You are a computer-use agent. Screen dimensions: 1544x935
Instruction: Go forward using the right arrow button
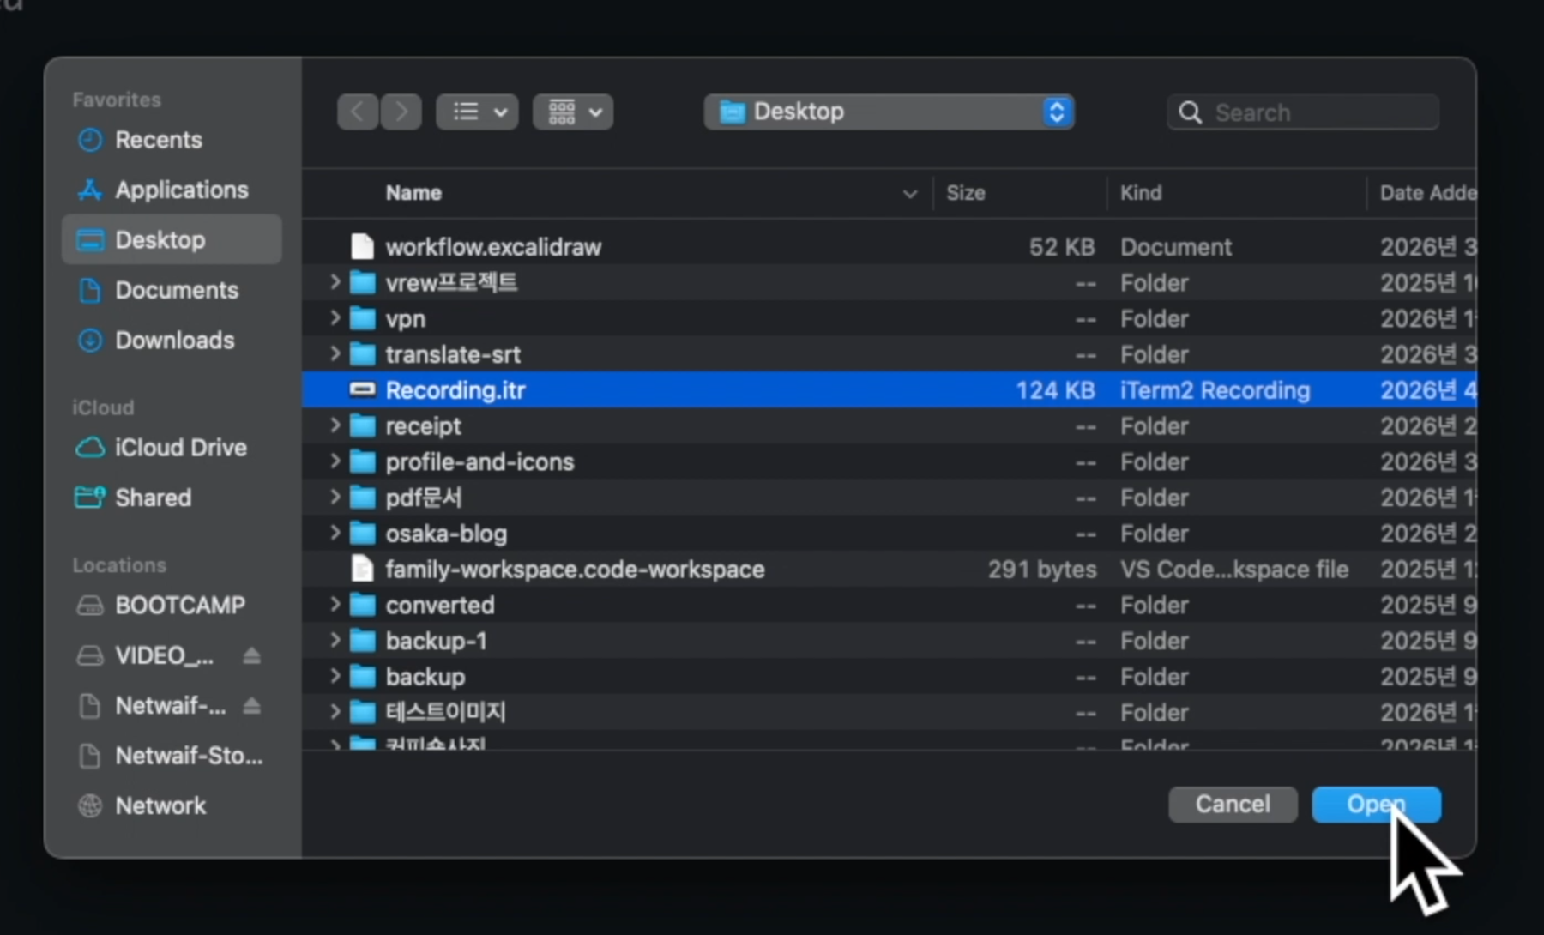[401, 112]
